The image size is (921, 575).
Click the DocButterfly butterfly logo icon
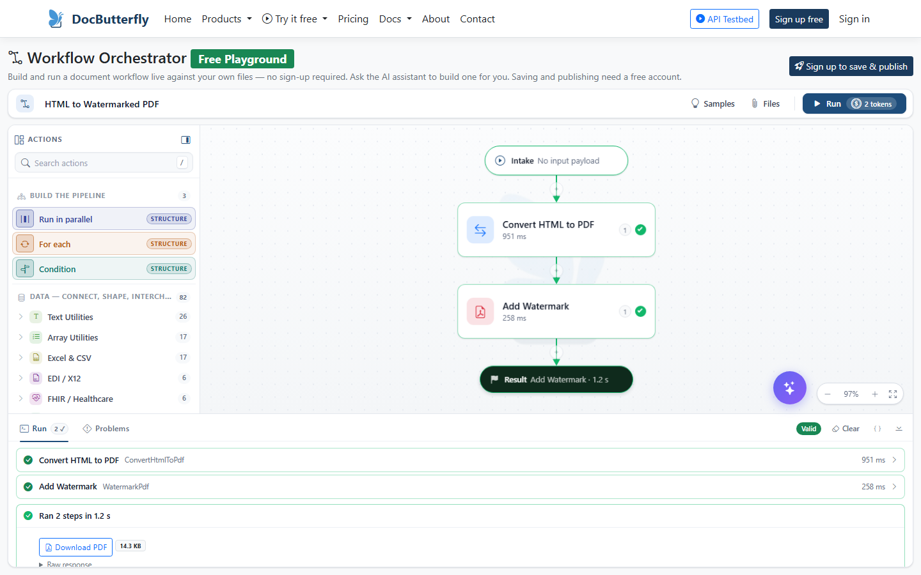tap(56, 19)
